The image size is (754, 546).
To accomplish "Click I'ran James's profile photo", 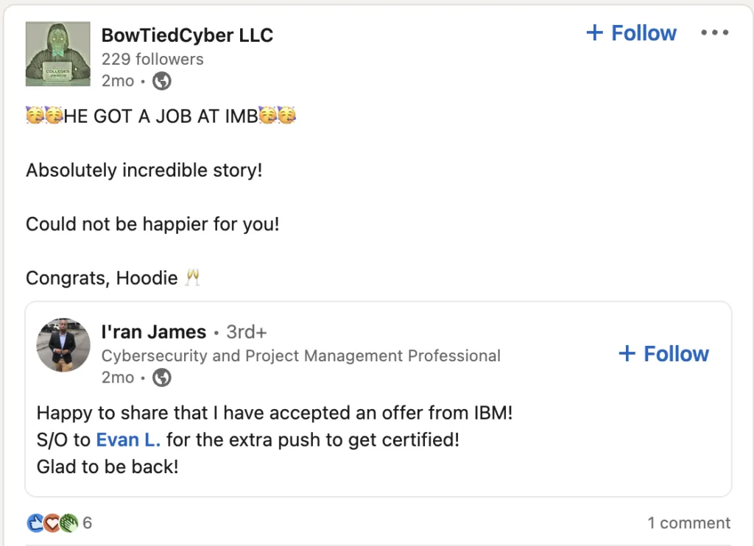I will pyautogui.click(x=63, y=345).
